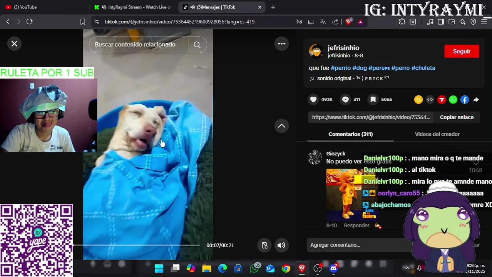The width and height of the screenshot is (492, 277).
Task: Open Windows Start menu
Action: (x=159, y=268)
